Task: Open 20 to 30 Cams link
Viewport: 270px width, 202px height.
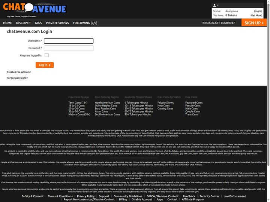Action: click(76, 108)
